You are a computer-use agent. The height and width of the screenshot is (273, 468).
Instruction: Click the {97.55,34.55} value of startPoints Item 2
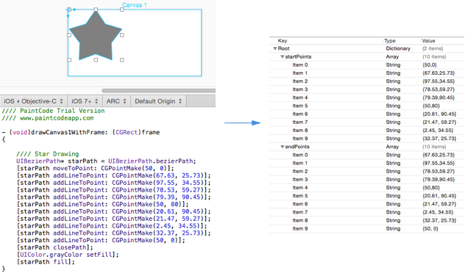click(439, 81)
